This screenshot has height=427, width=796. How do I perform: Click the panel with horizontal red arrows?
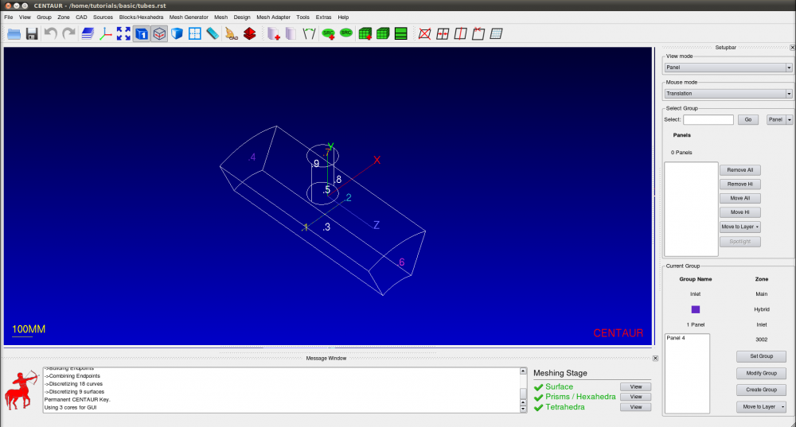pyautogui.click(x=443, y=34)
